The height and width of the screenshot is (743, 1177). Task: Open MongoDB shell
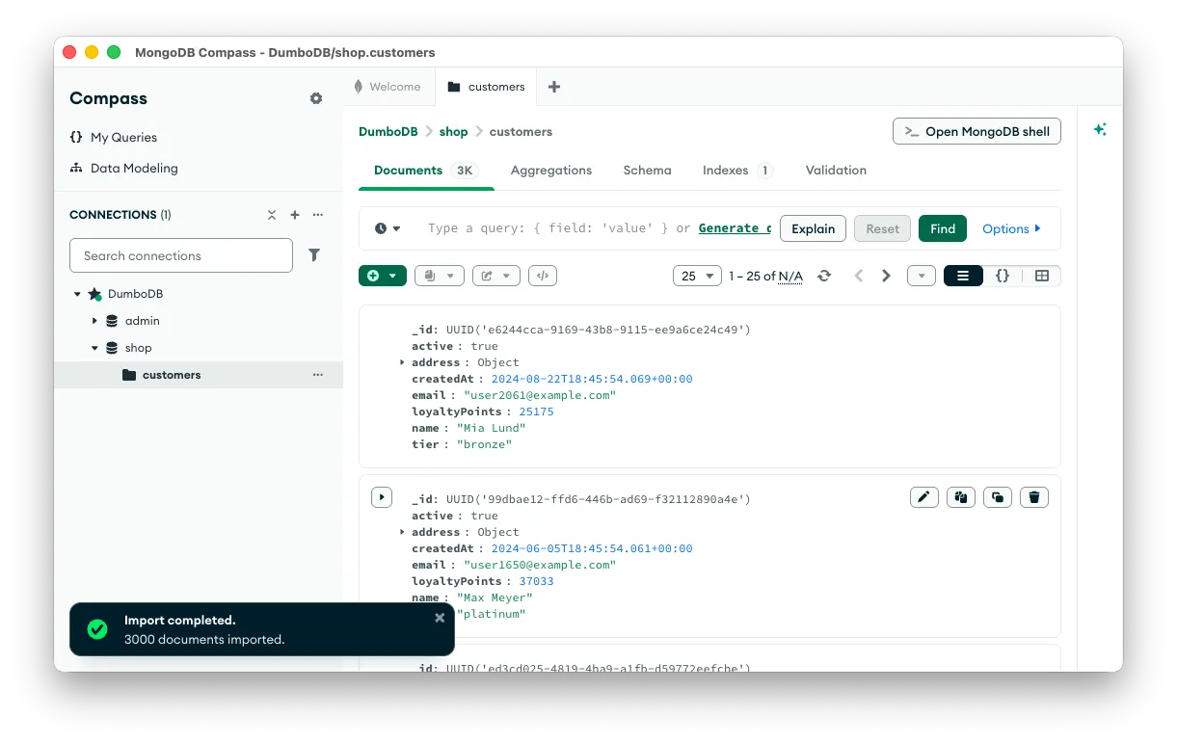pos(976,131)
